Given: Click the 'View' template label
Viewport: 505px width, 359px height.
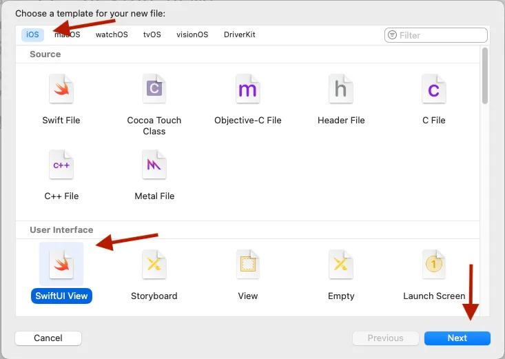Looking at the screenshot, I should (247, 296).
